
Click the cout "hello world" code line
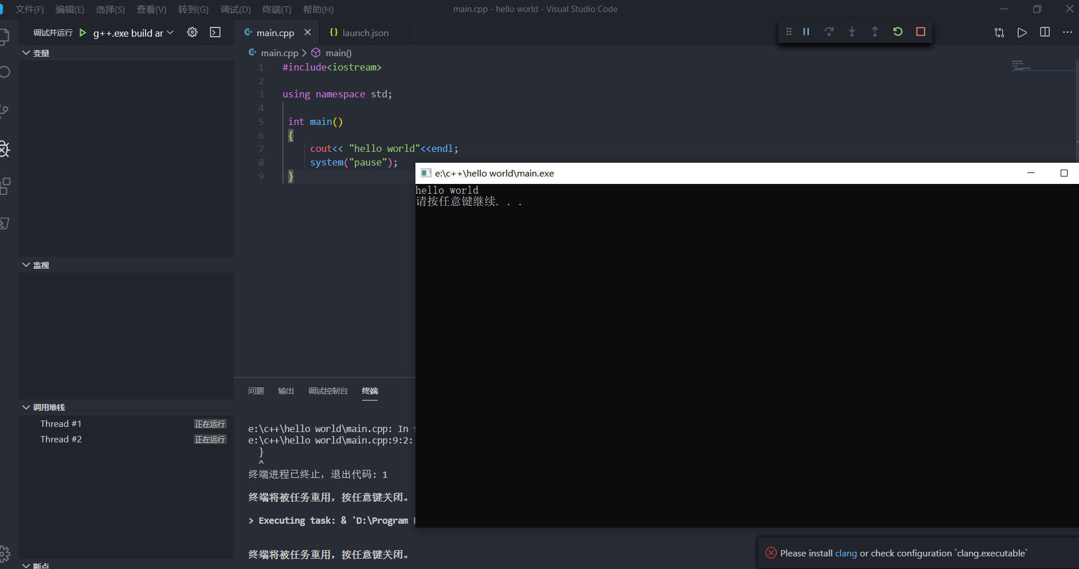[384, 148]
